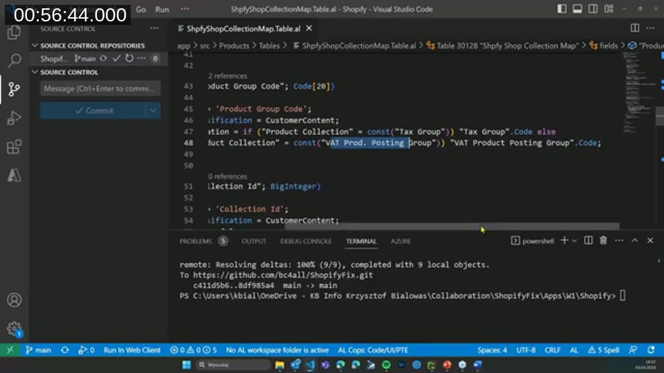Change encoding via UTF-8 status item
The height and width of the screenshot is (373, 664).
click(526, 350)
